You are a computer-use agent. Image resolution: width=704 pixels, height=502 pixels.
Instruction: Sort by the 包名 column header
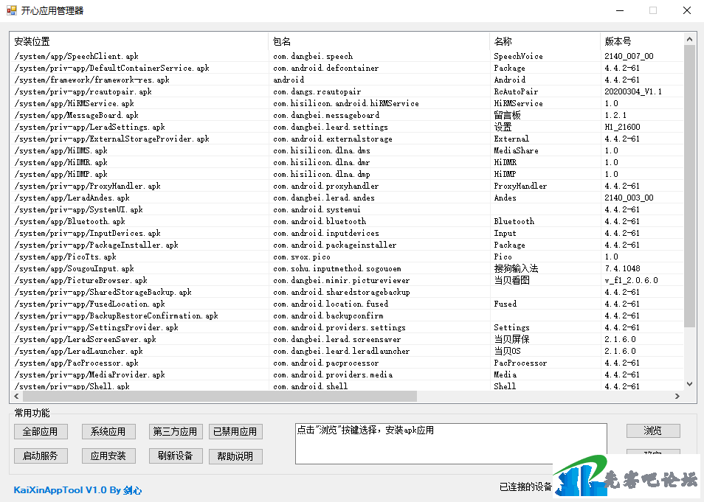(x=379, y=41)
